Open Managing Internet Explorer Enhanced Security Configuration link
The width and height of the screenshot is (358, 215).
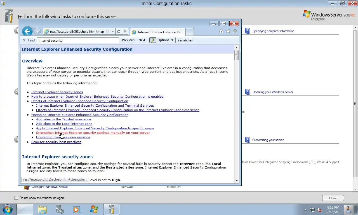click(80, 115)
